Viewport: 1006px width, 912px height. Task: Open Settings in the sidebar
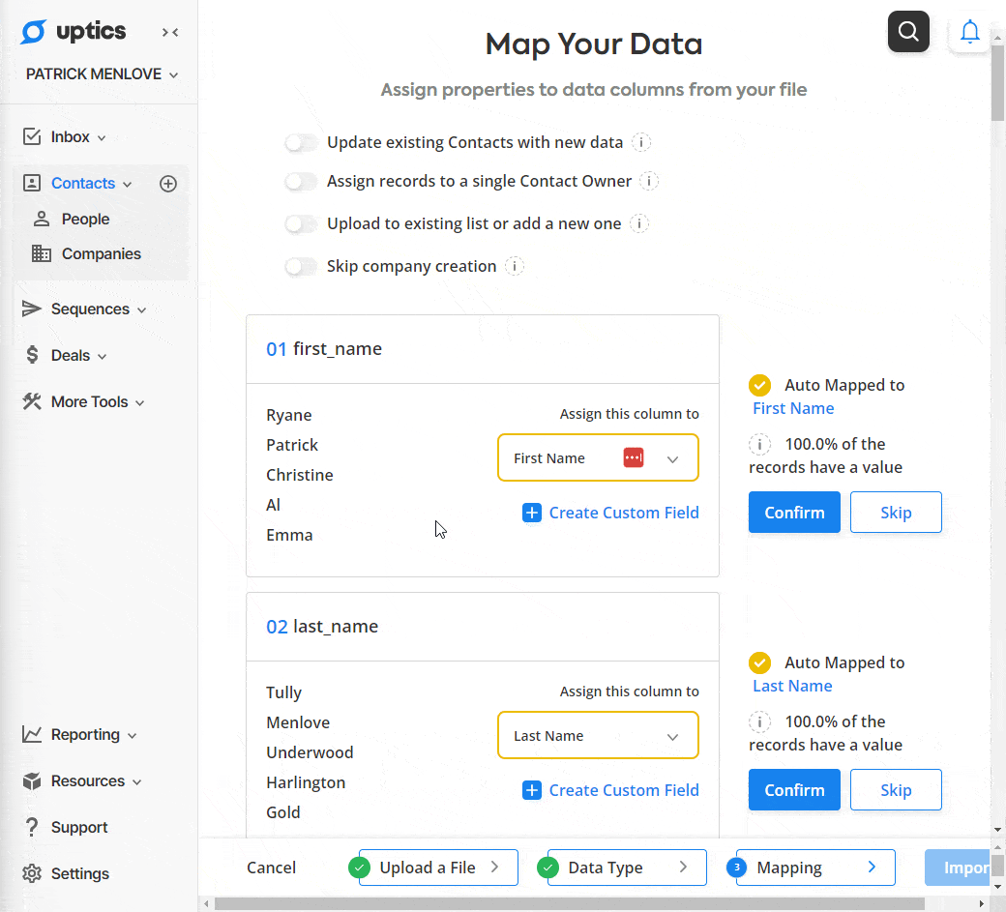click(80, 873)
